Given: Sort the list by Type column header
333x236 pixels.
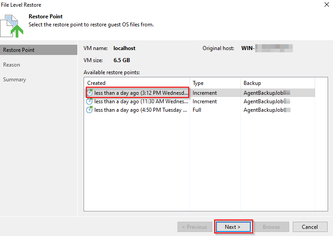Looking at the screenshot, I should click(x=198, y=83).
